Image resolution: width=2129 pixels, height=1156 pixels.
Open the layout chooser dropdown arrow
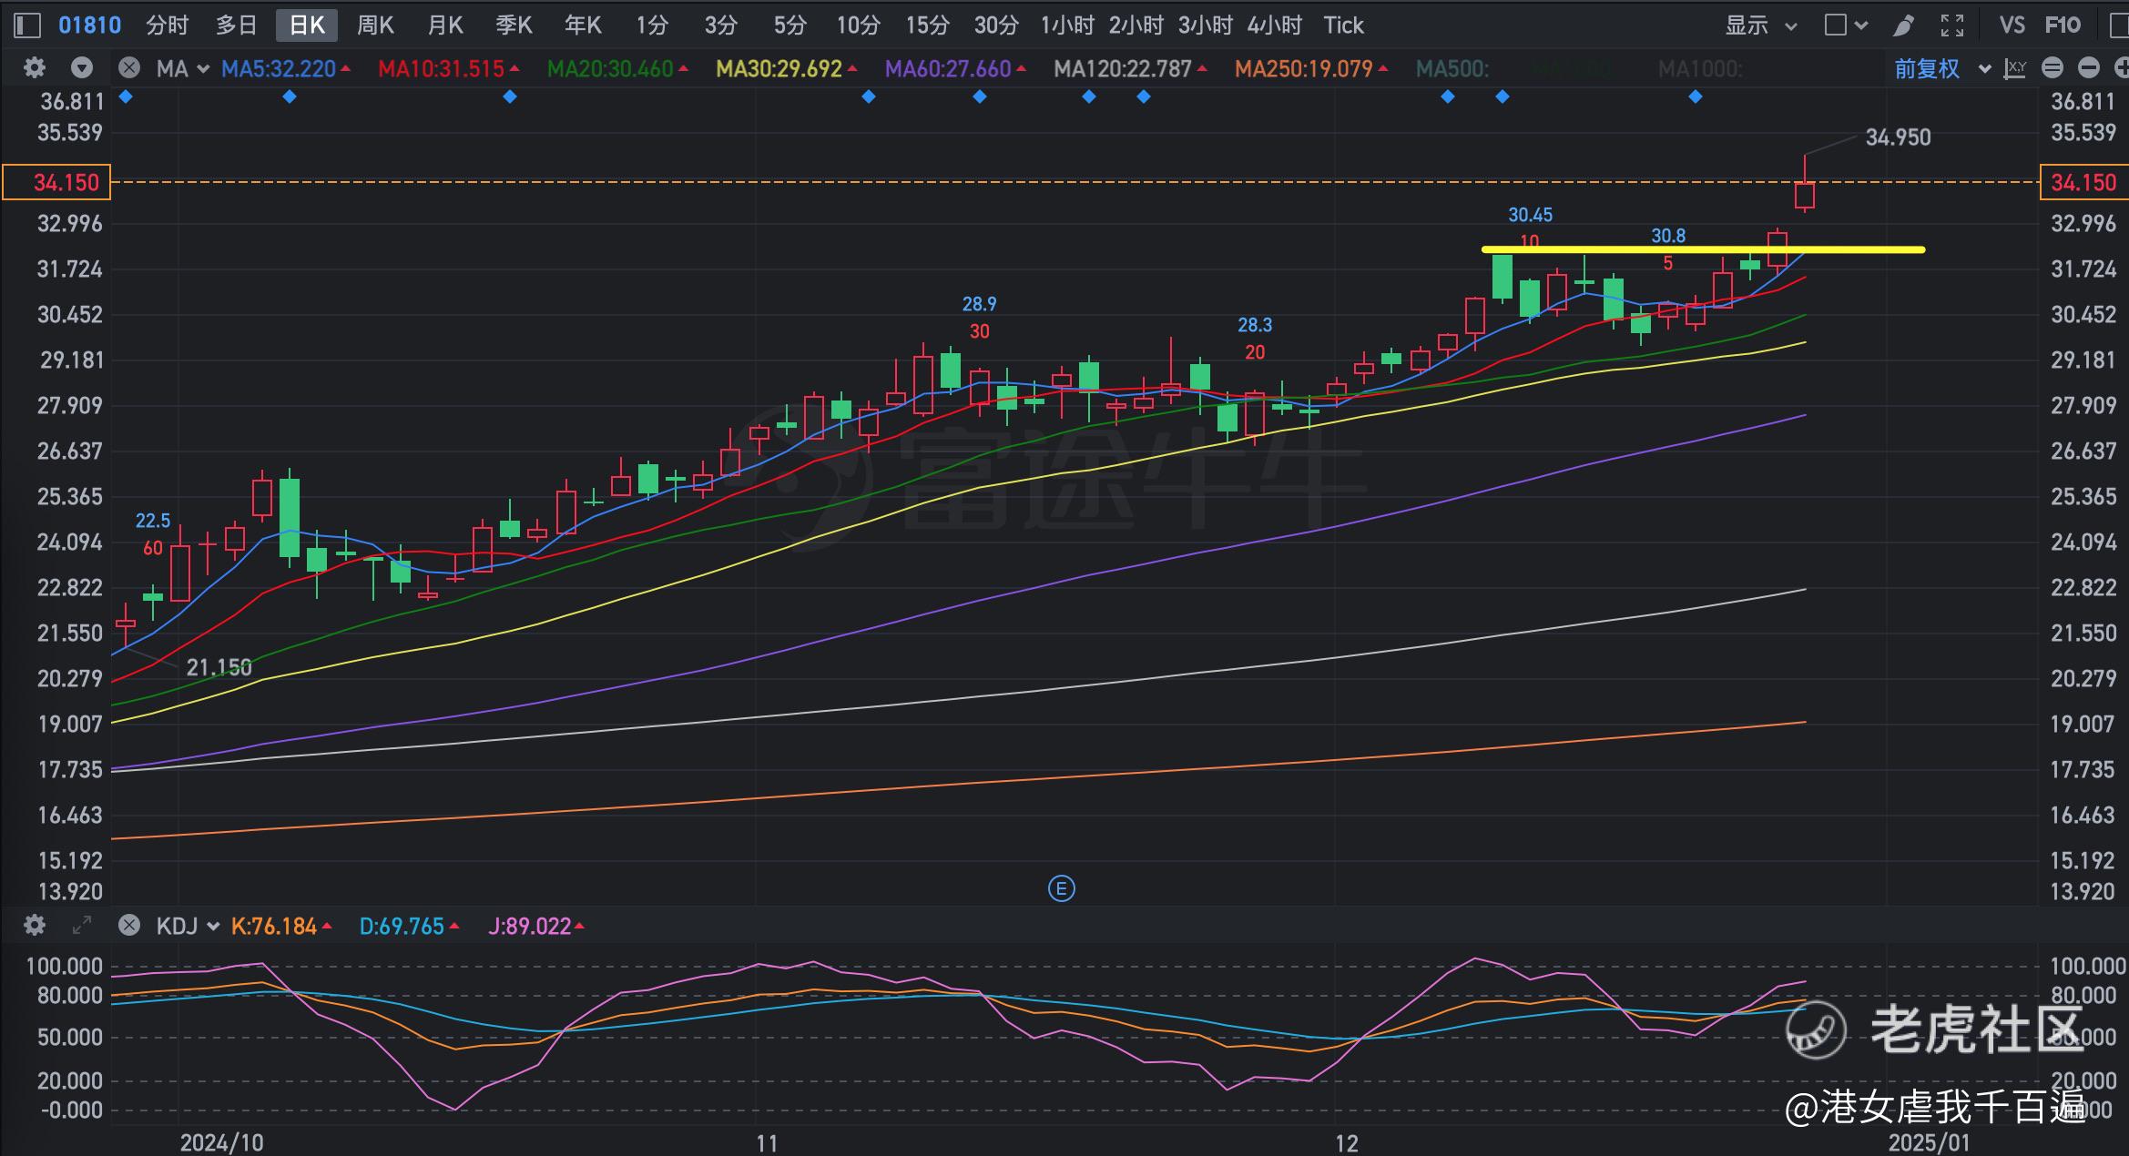1860,25
